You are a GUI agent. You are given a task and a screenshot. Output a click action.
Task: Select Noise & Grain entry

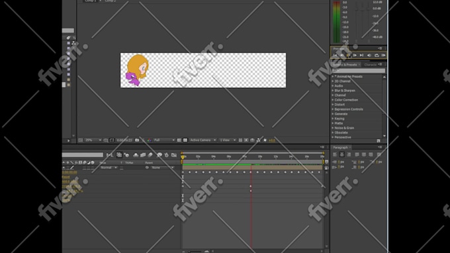[x=344, y=128]
